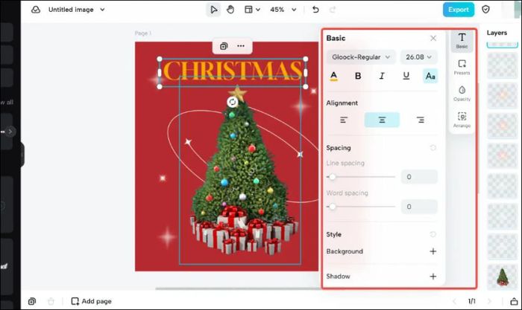
Task: Reset the Spacing settings
Action: click(433, 148)
